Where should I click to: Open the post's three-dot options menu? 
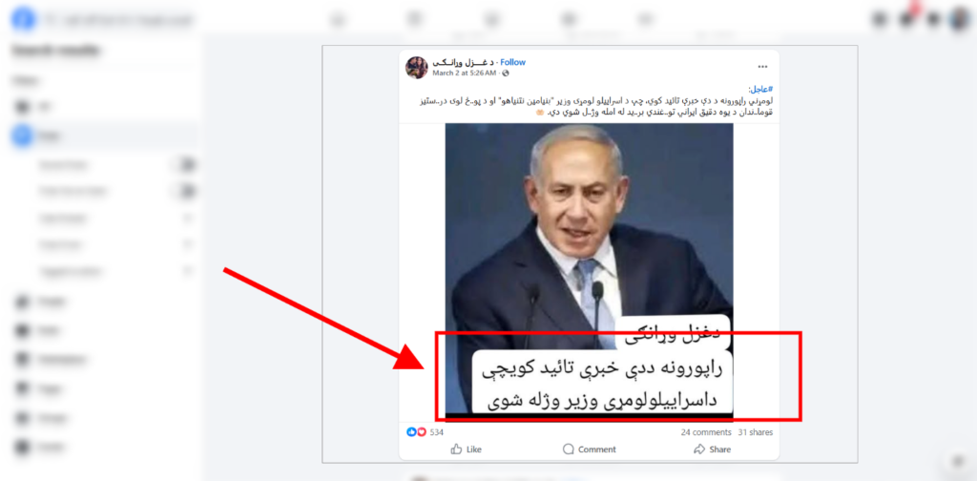pos(762,67)
